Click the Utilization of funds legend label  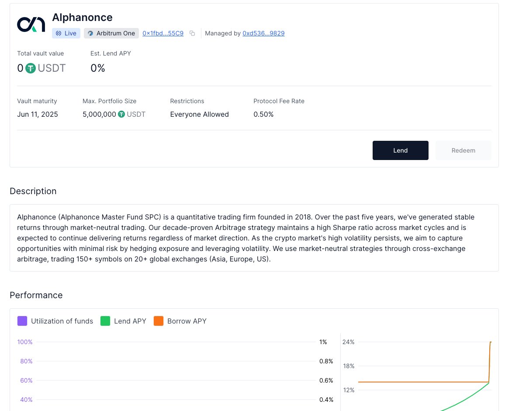click(62, 321)
